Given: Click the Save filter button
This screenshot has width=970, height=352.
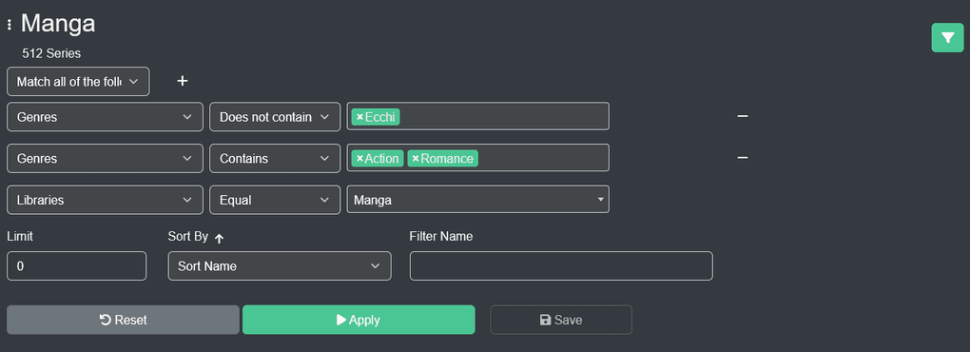Looking at the screenshot, I should point(561,320).
